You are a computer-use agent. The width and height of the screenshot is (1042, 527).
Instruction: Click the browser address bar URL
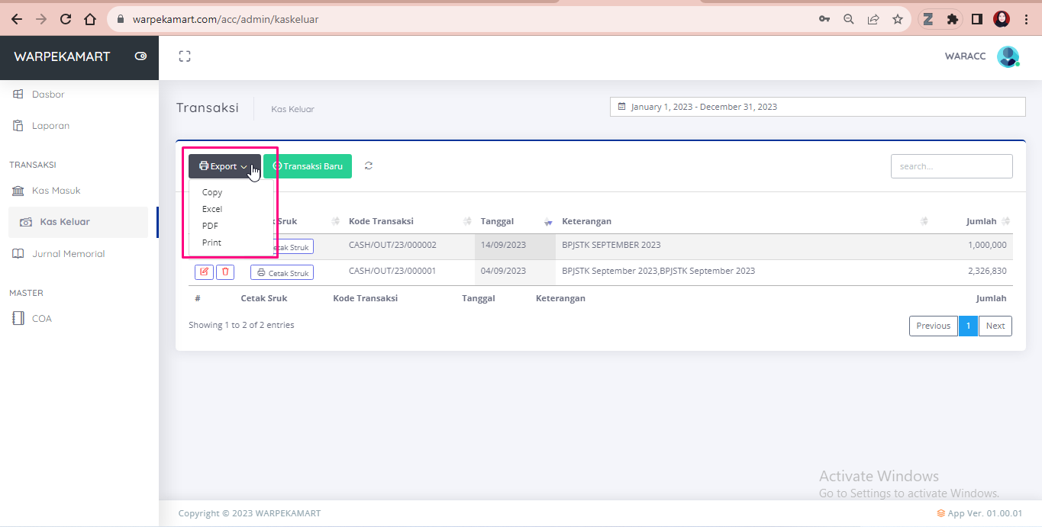click(225, 19)
